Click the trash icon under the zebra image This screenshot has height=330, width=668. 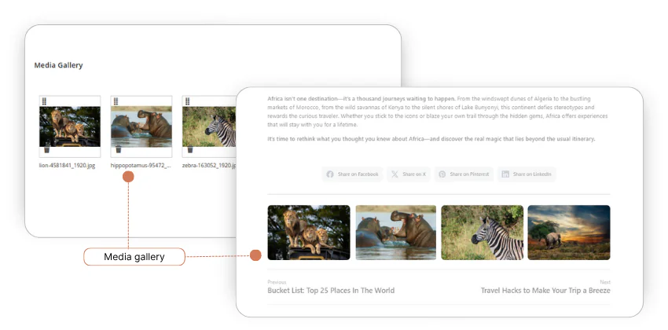click(189, 149)
